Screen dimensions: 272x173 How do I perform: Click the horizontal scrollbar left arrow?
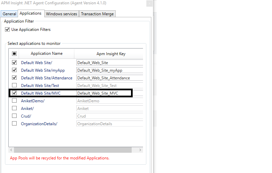[11, 150]
